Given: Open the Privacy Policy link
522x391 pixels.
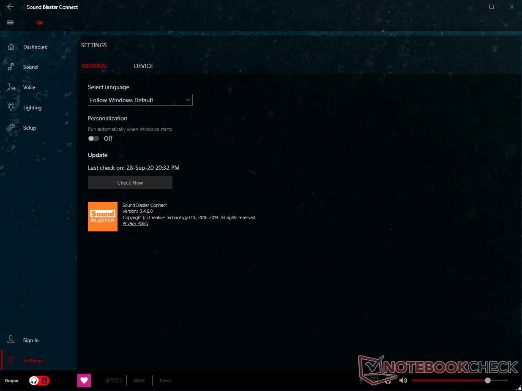Looking at the screenshot, I should pos(136,223).
